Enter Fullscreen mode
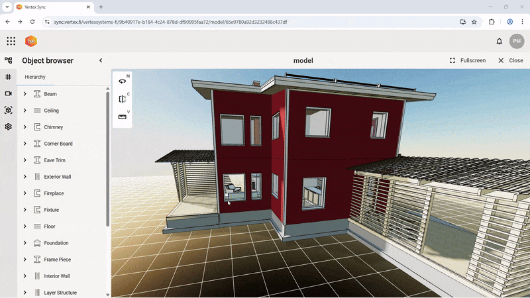This screenshot has height=298, width=530. tap(467, 60)
